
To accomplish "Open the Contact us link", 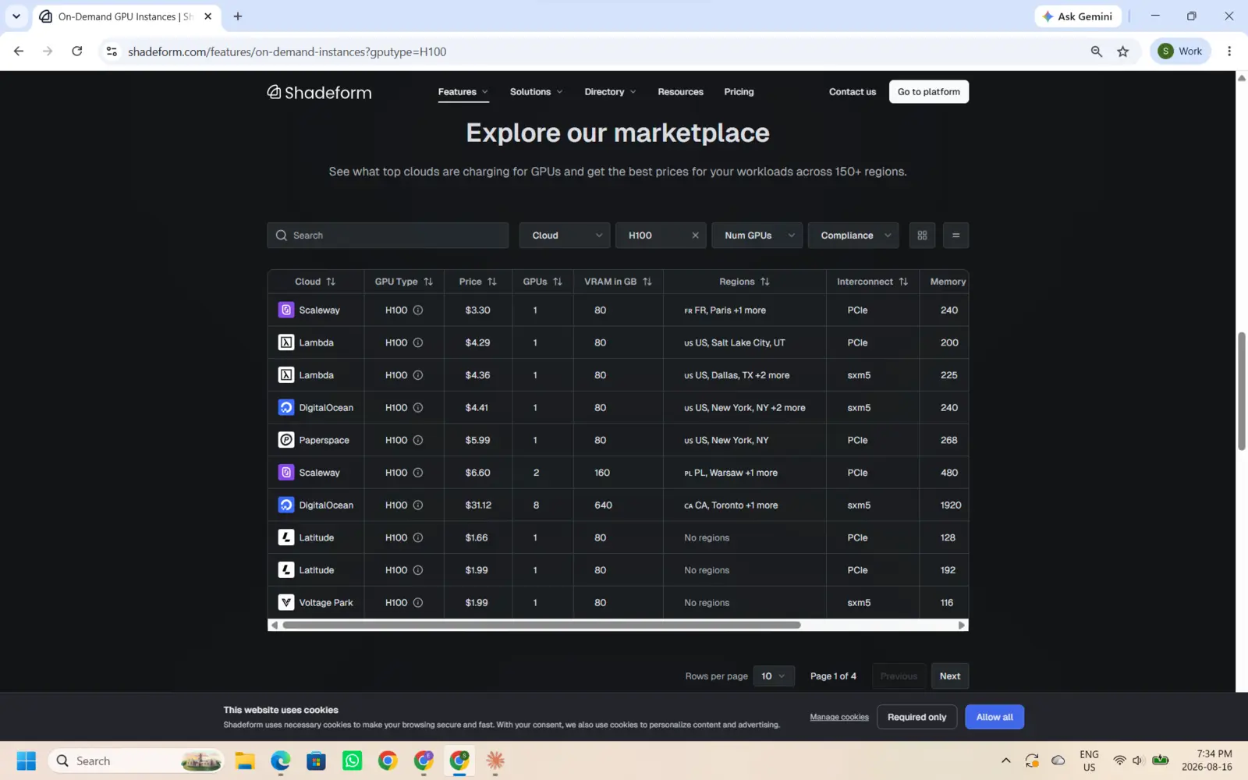I will [x=853, y=92].
